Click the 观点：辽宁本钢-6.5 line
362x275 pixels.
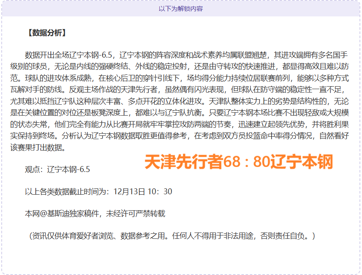57,169
